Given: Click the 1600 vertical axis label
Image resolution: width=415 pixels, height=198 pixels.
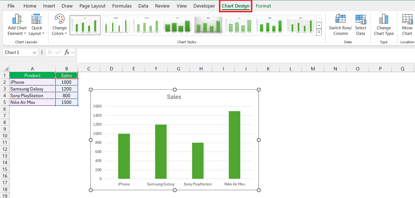Looking at the screenshot, I should (97, 106).
